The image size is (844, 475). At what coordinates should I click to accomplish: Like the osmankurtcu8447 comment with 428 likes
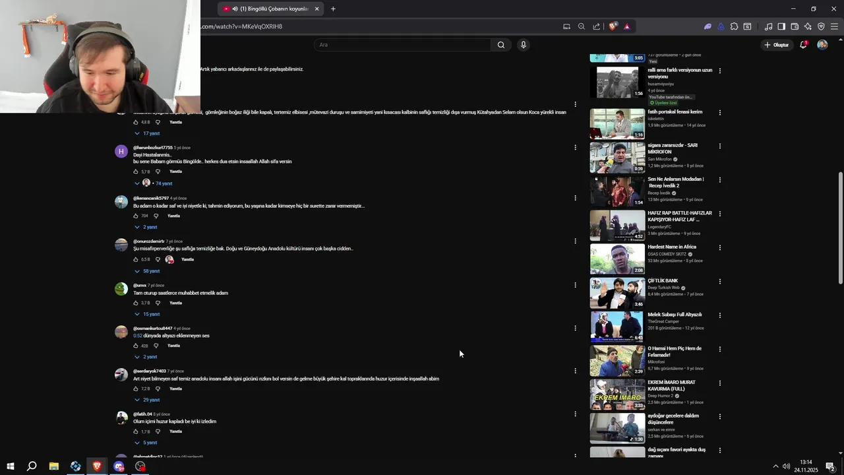coord(136,346)
